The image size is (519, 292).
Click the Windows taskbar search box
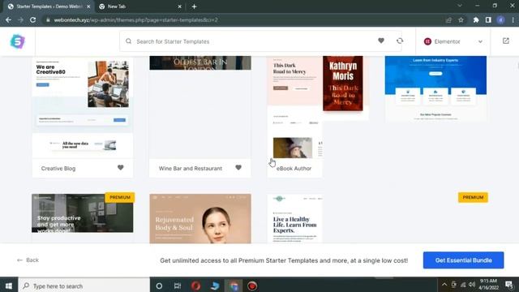84,286
